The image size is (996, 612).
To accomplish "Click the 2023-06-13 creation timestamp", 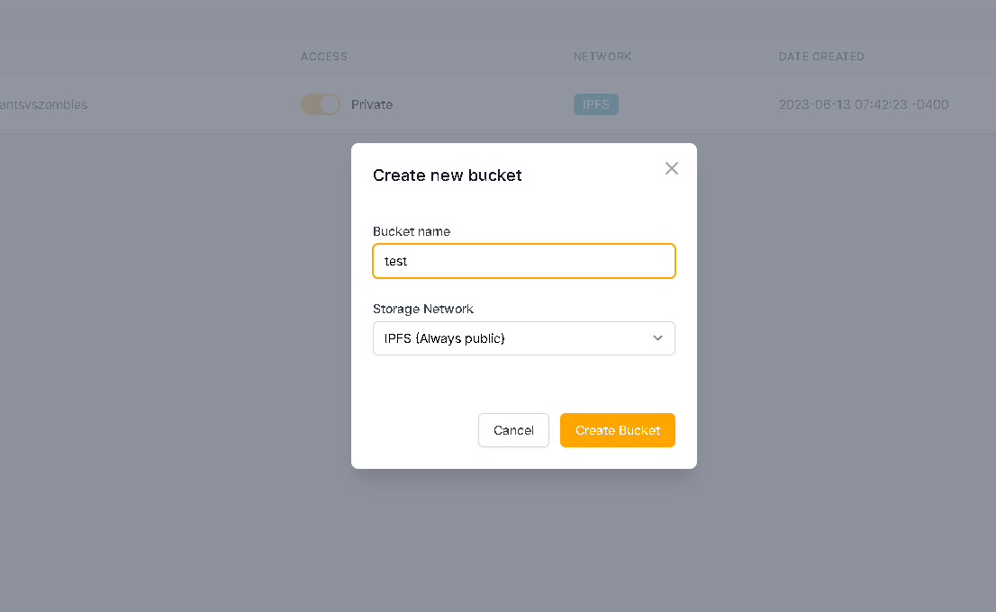I will point(864,104).
